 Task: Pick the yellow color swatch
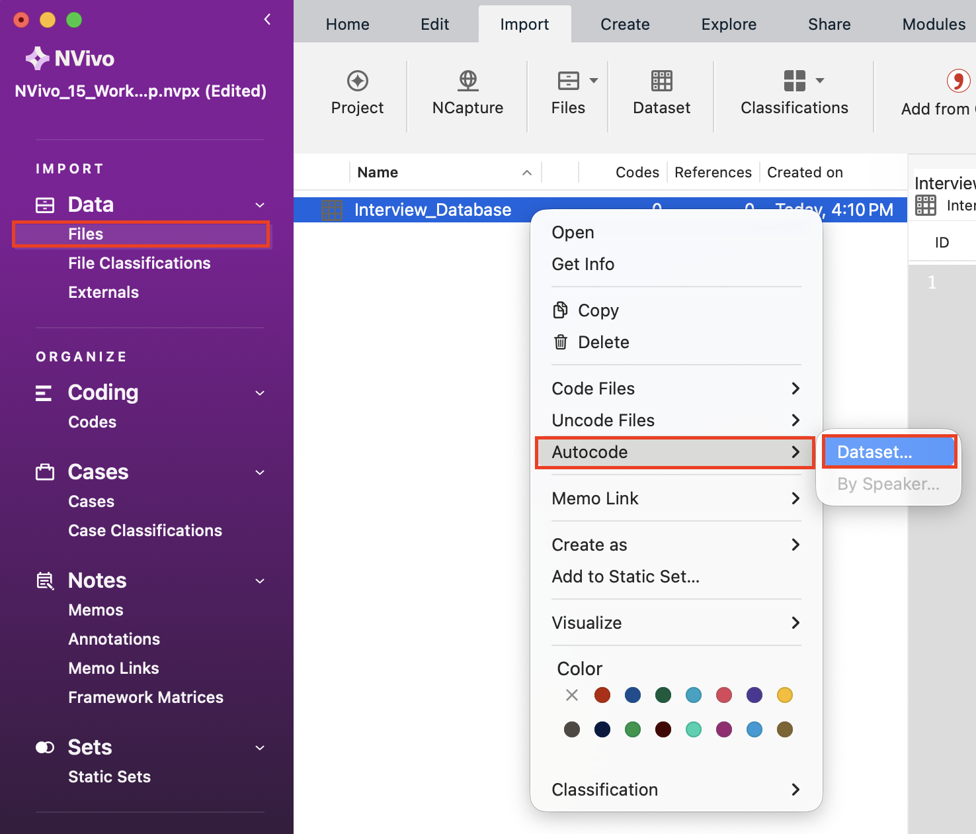coord(785,695)
